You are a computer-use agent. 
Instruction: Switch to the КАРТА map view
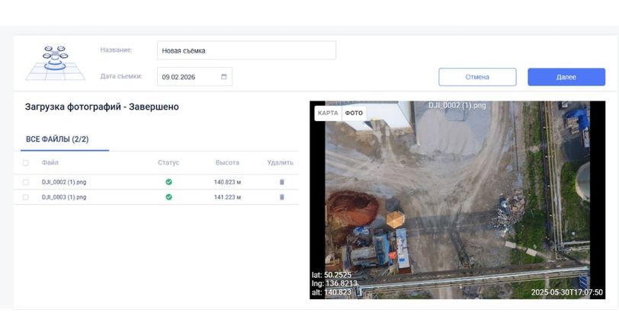[328, 113]
